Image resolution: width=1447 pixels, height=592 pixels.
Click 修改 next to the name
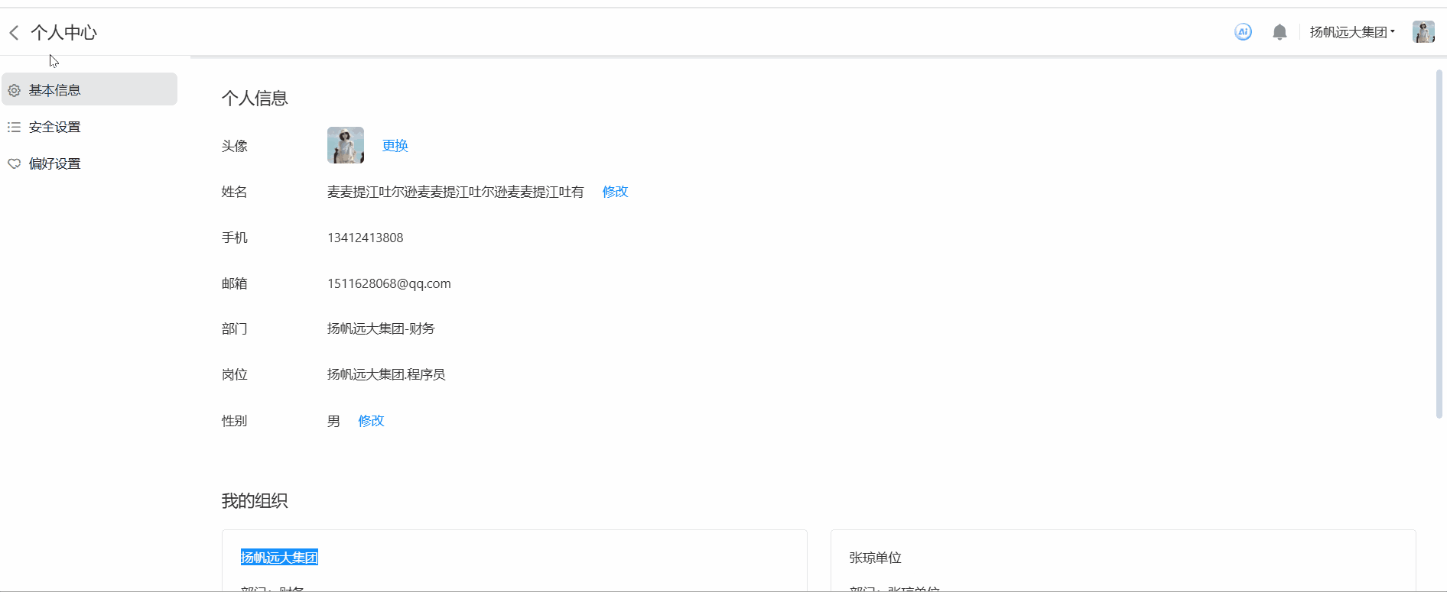point(615,192)
